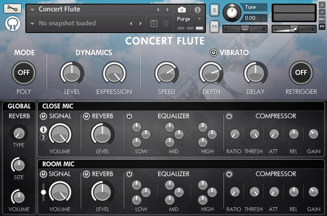
Task: Go to previous snapshot arrow
Action: coord(131,24)
